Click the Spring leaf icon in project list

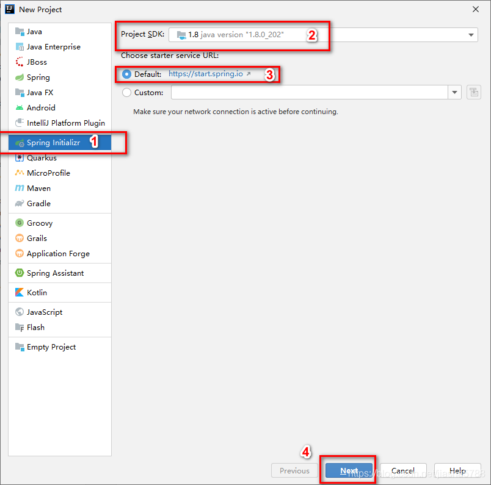pyautogui.click(x=20, y=77)
